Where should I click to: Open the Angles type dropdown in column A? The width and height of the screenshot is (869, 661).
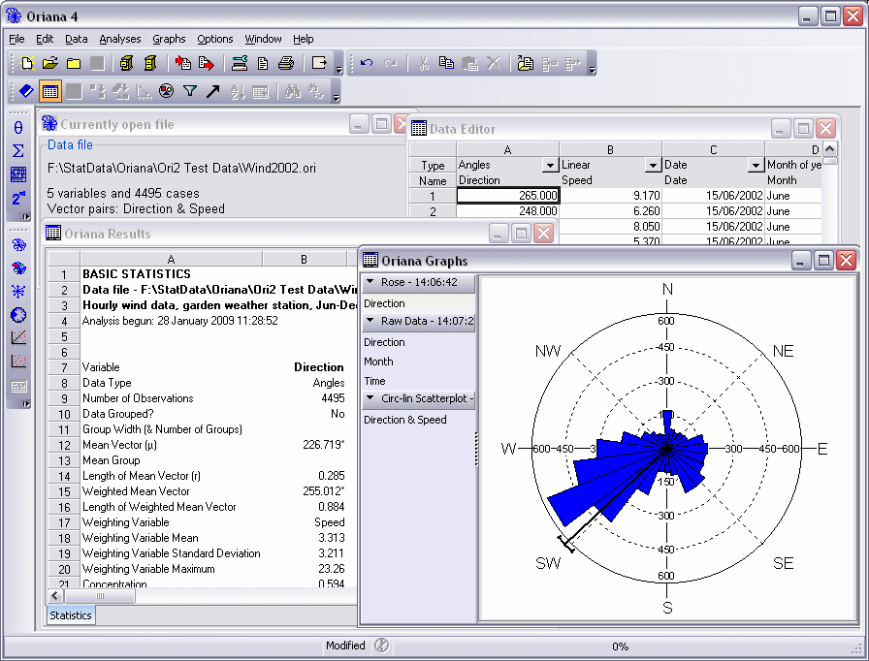(549, 166)
